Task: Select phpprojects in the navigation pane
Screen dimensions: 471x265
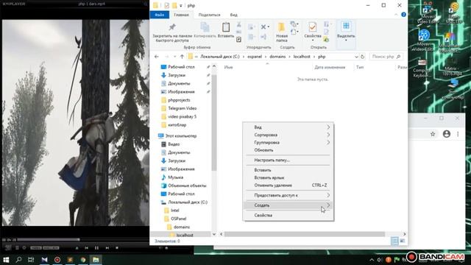Action: pyautogui.click(x=179, y=100)
